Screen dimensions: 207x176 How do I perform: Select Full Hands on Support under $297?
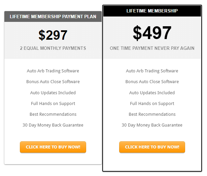[53, 103]
